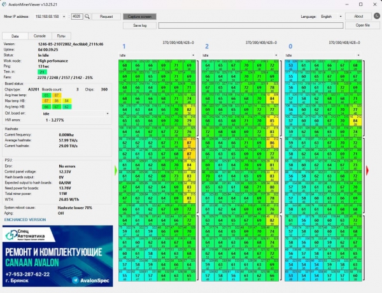
Task: Open the Ctrl. board err dropdown
Action: click(x=74, y=114)
